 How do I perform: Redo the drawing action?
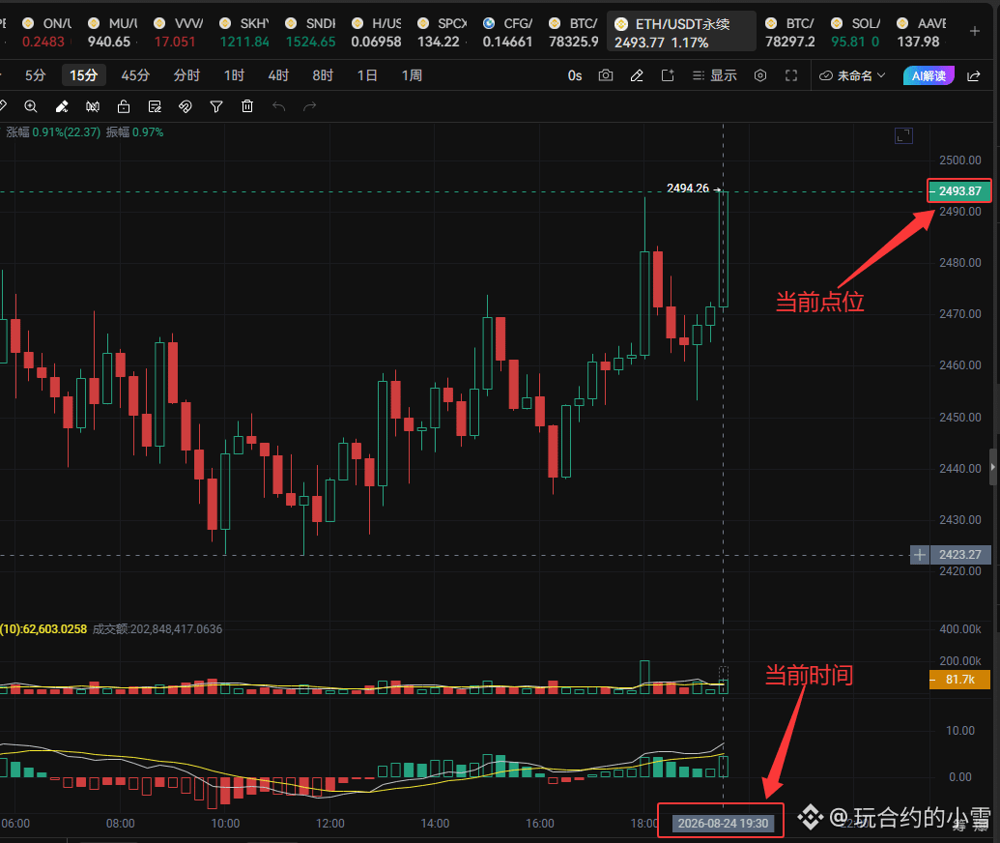309,106
